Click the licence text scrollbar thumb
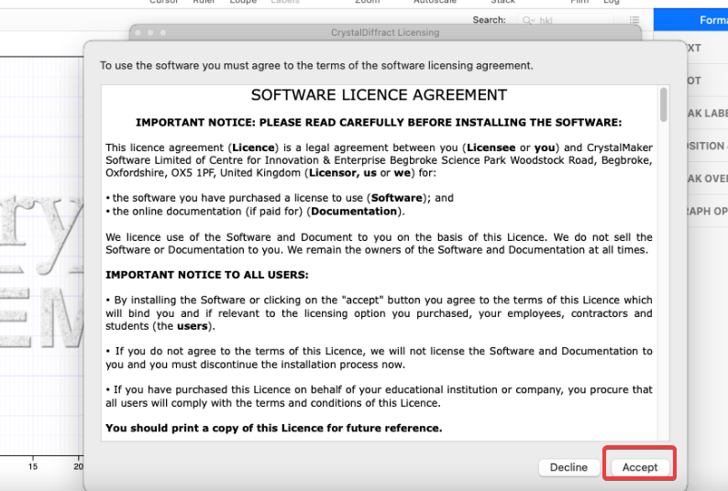This screenshot has width=728, height=491. (664, 104)
